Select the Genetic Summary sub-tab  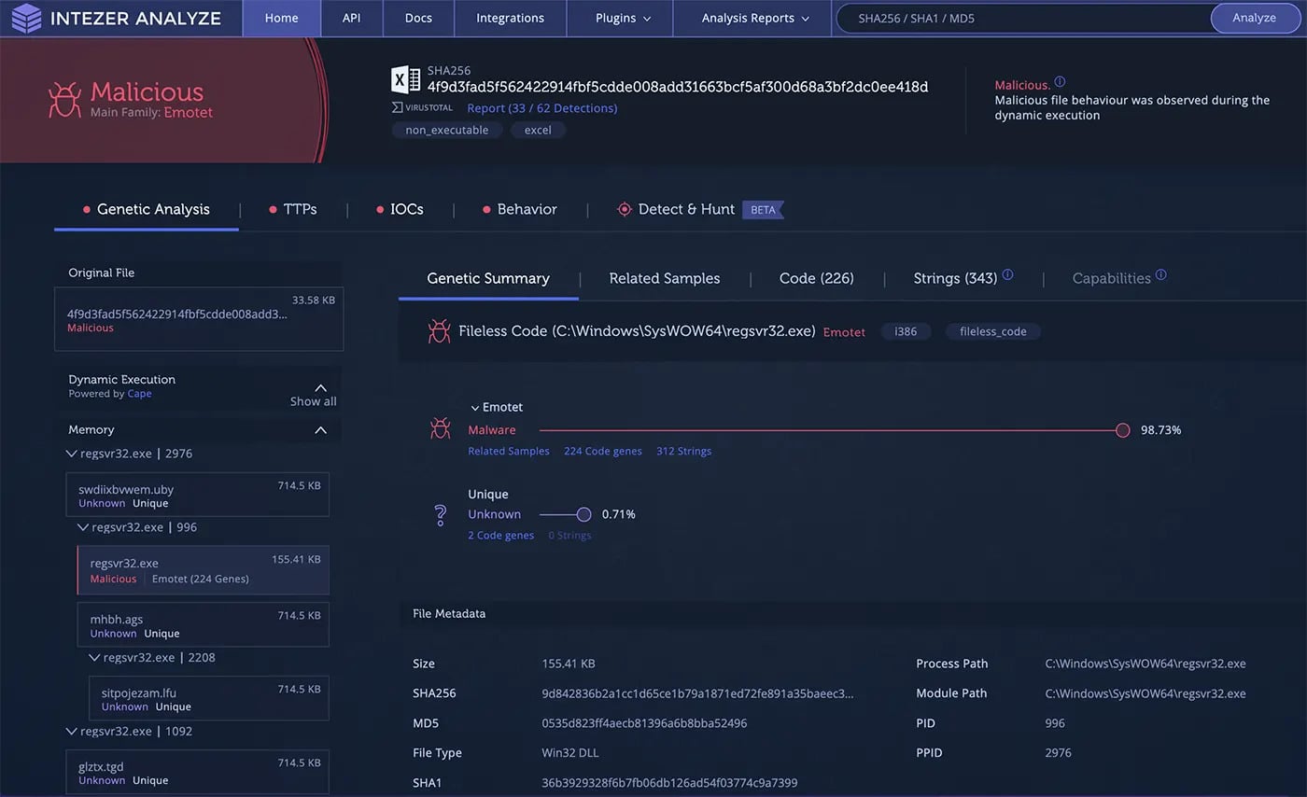point(488,278)
